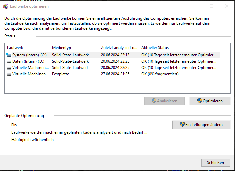Screen dimensions: 235x171
Task: Click the Schließen button
Action: pyautogui.click(x=216, y=163)
